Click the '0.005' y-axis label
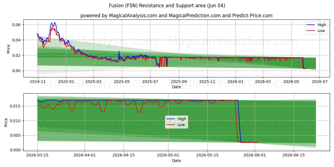The image size is (334, 167). click(16, 136)
